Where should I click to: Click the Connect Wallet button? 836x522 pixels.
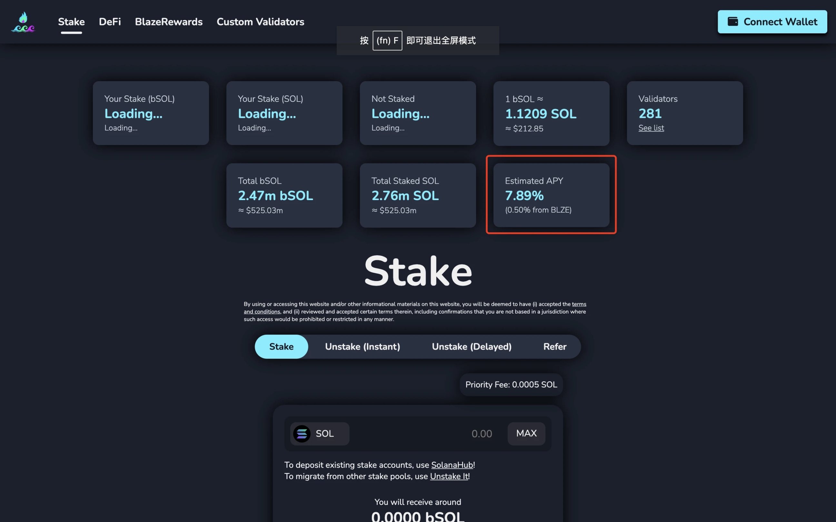coord(773,22)
